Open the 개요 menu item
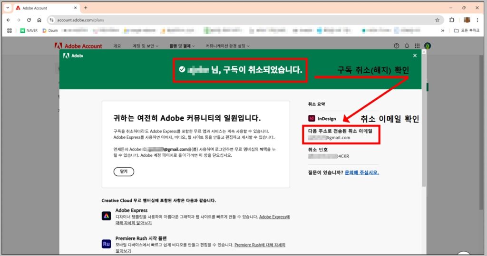 117,46
